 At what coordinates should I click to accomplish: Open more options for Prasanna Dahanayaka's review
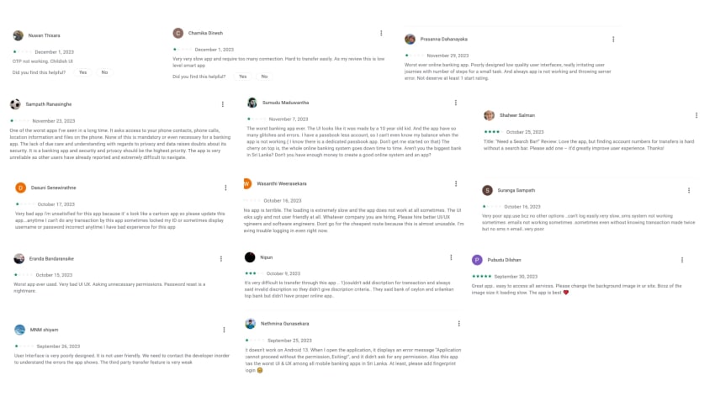613,40
